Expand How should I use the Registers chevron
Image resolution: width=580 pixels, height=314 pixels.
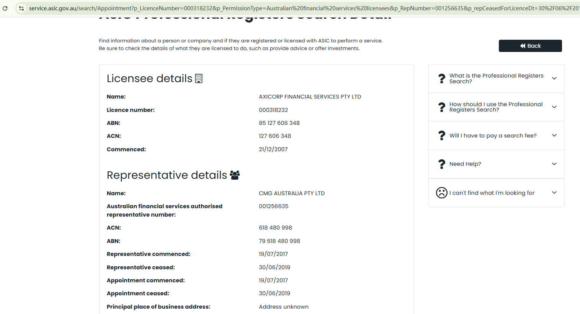[554, 107]
